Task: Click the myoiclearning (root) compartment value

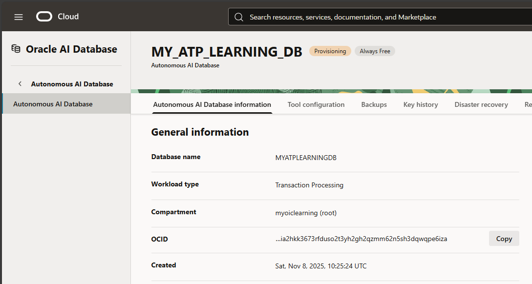Action: point(306,213)
